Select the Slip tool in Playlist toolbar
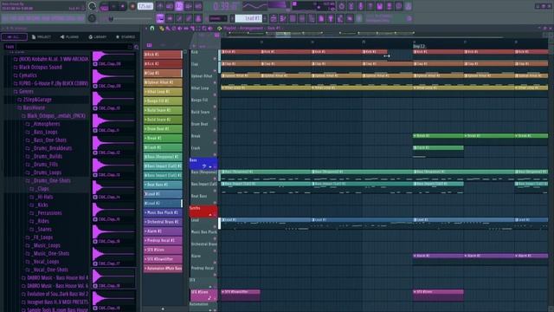 click(186, 29)
